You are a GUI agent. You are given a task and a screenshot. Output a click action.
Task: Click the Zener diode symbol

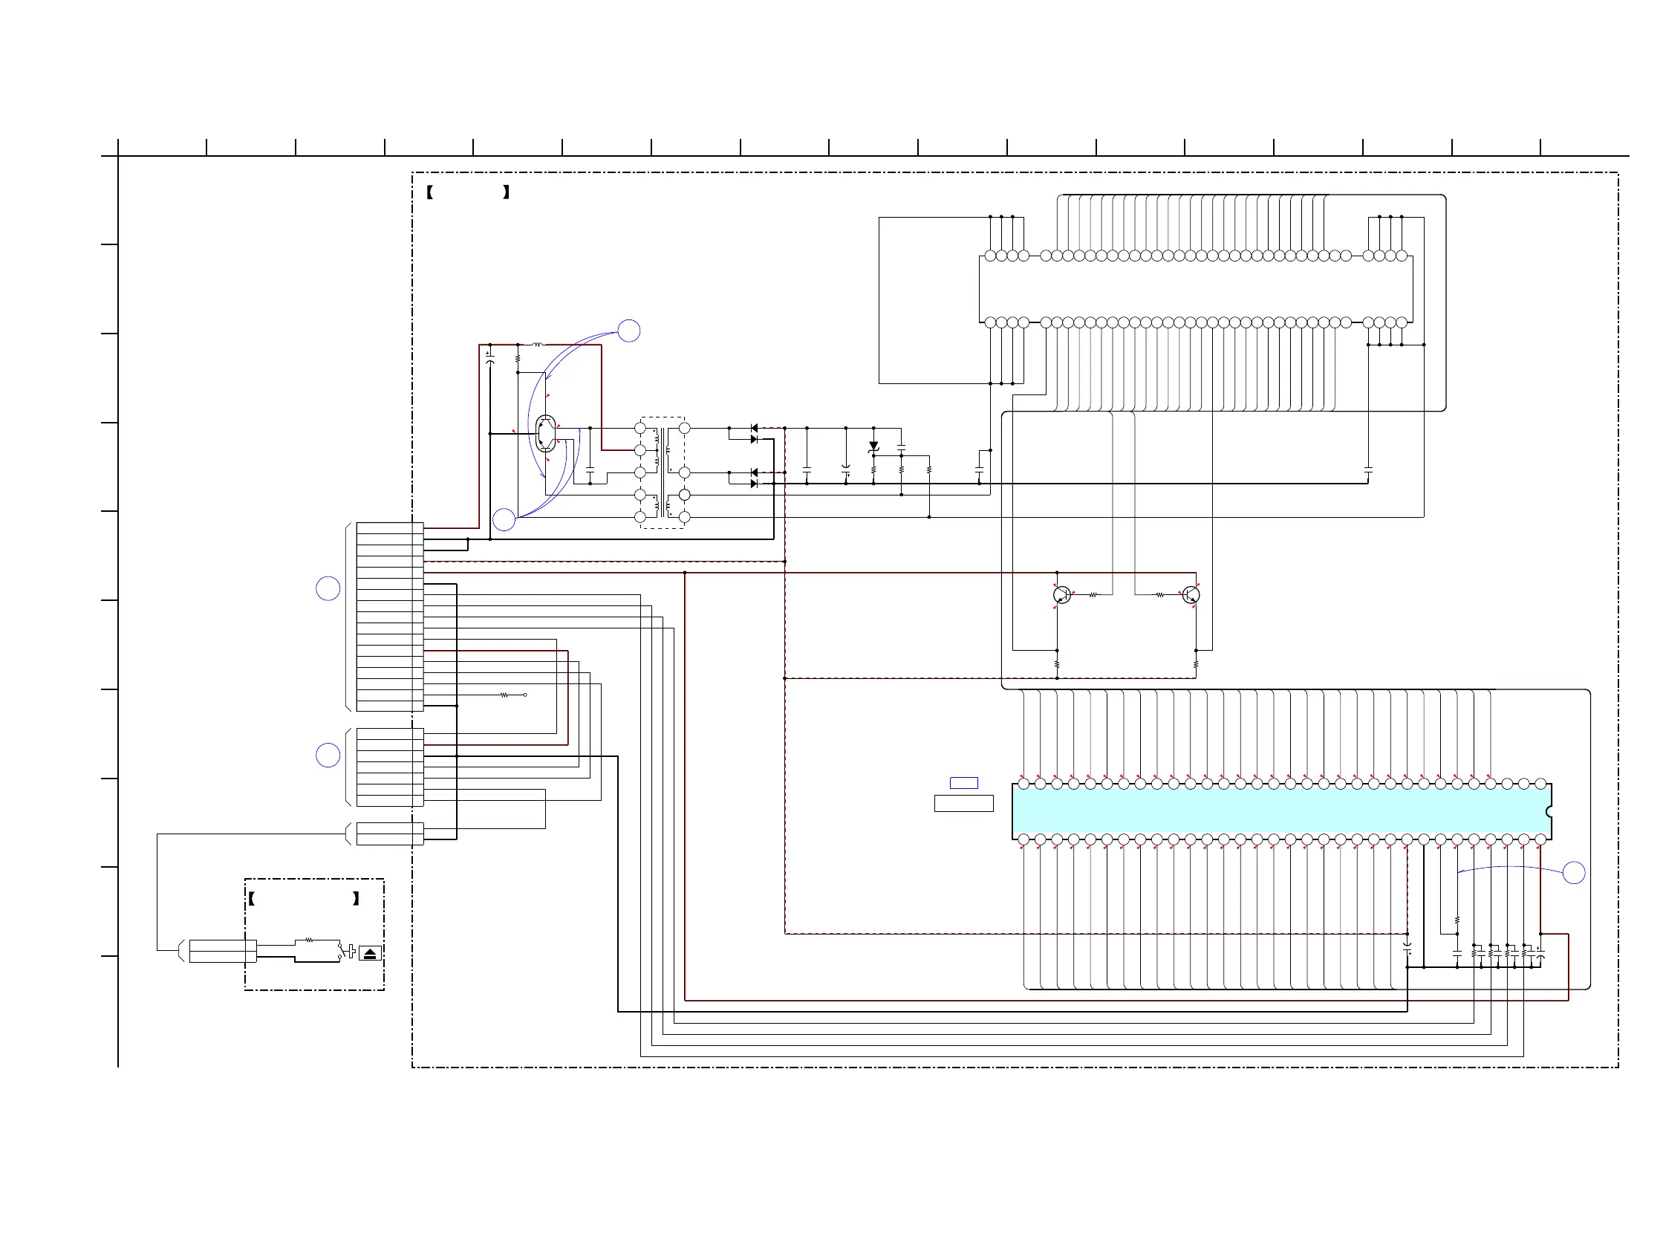873,446
